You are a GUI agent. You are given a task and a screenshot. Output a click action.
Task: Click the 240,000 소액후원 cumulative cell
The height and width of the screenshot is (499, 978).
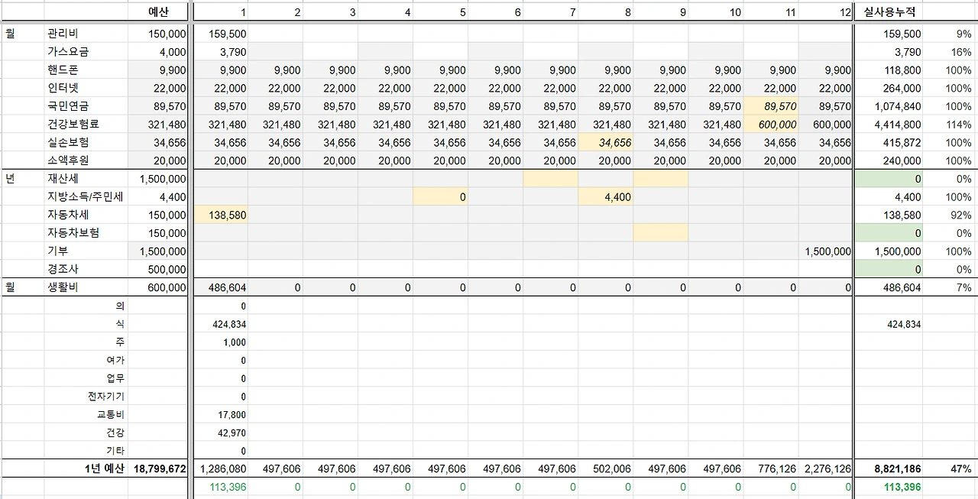tap(889, 160)
